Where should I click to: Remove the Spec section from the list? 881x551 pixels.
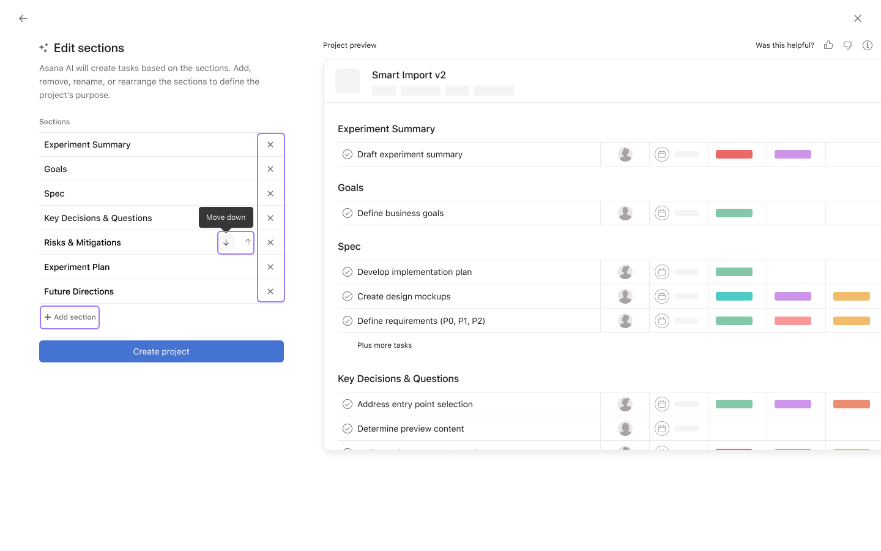tap(270, 193)
